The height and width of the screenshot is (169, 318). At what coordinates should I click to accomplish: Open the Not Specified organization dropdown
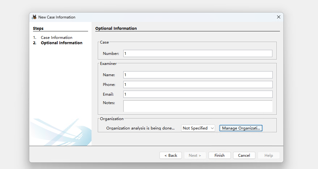198,128
